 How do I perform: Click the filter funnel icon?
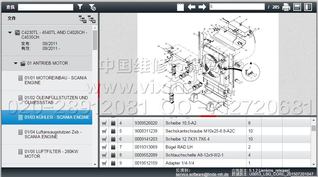(x=80, y=7)
